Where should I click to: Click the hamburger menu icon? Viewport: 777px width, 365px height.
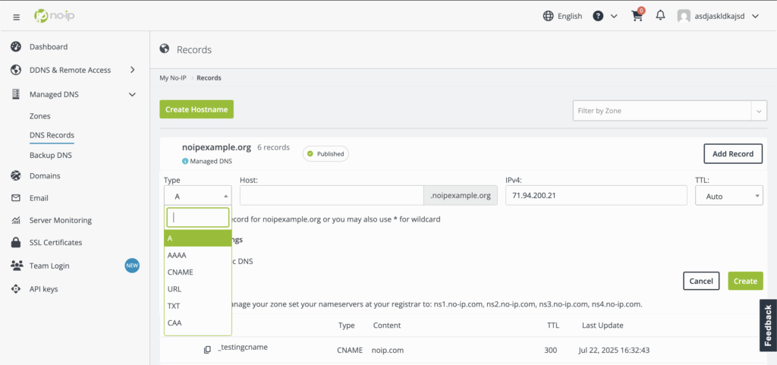[17, 16]
